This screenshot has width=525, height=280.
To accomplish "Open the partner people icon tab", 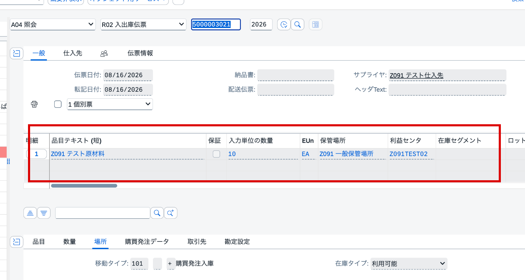I will pos(104,53).
